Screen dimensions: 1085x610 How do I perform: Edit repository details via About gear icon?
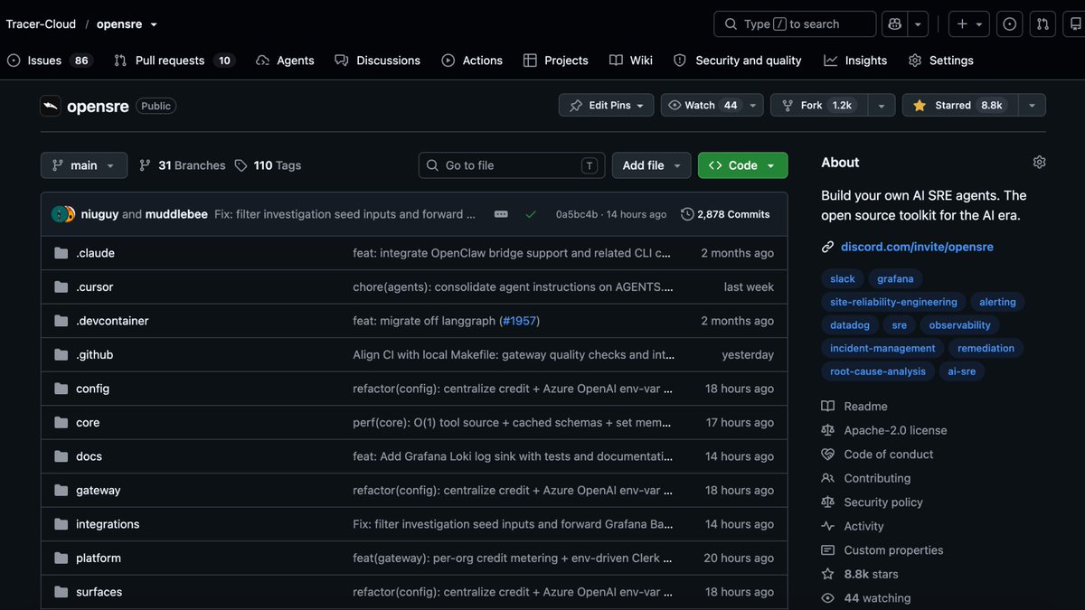(1039, 163)
